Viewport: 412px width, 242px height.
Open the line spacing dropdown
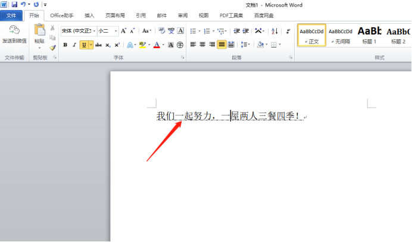point(245,45)
